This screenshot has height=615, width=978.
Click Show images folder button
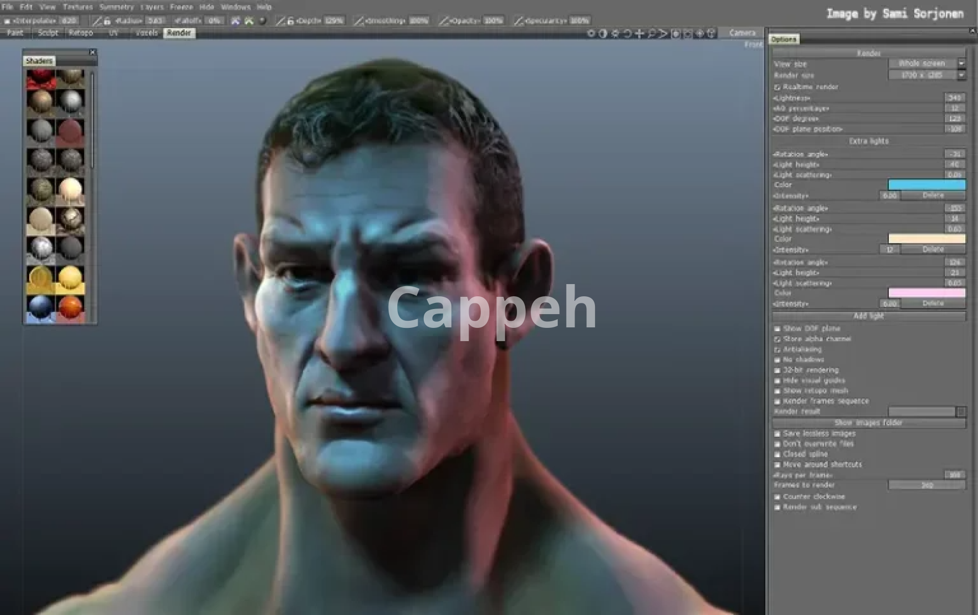click(x=868, y=423)
